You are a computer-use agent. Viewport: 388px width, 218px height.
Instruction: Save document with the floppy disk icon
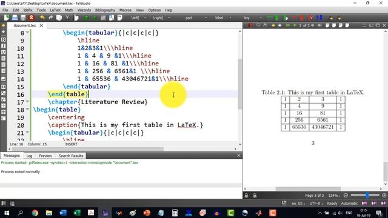click(23, 18)
